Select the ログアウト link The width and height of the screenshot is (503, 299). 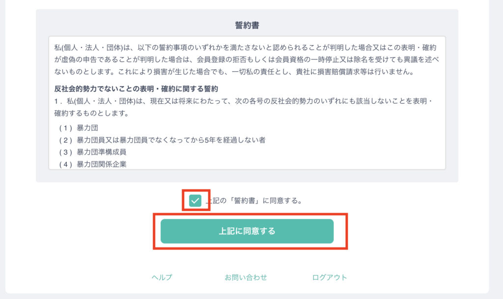[x=330, y=277]
